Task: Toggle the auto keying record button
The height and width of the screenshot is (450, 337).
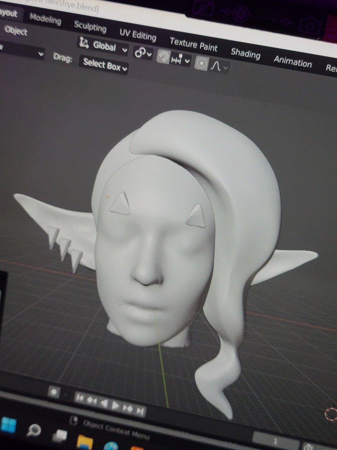Action: click(x=54, y=392)
